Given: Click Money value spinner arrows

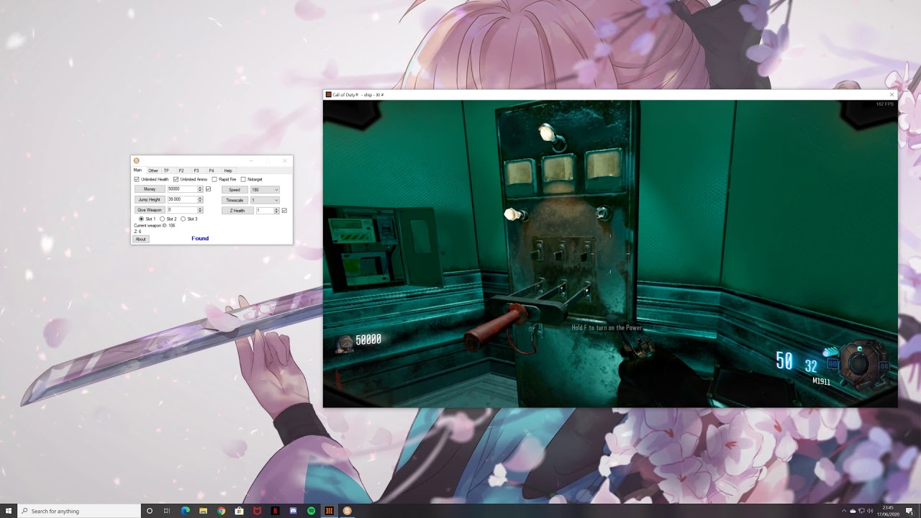Looking at the screenshot, I should [200, 189].
